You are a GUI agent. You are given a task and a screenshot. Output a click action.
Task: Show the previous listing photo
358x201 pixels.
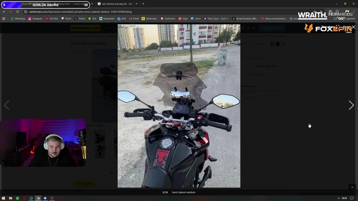[x=6, y=105]
